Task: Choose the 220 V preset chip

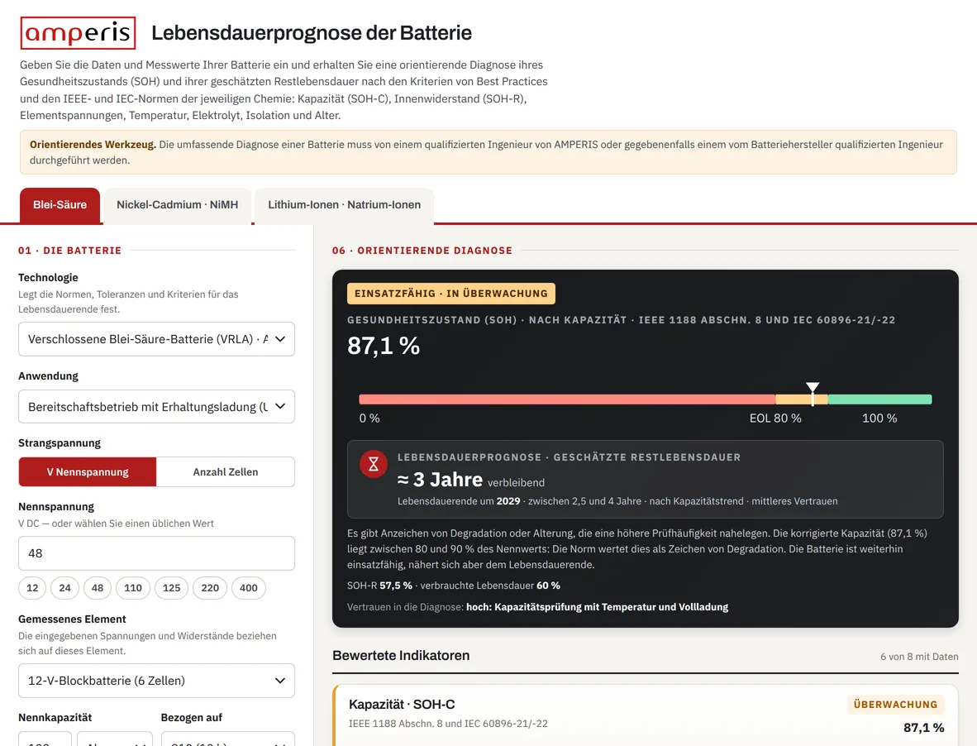Action: pyautogui.click(x=210, y=588)
